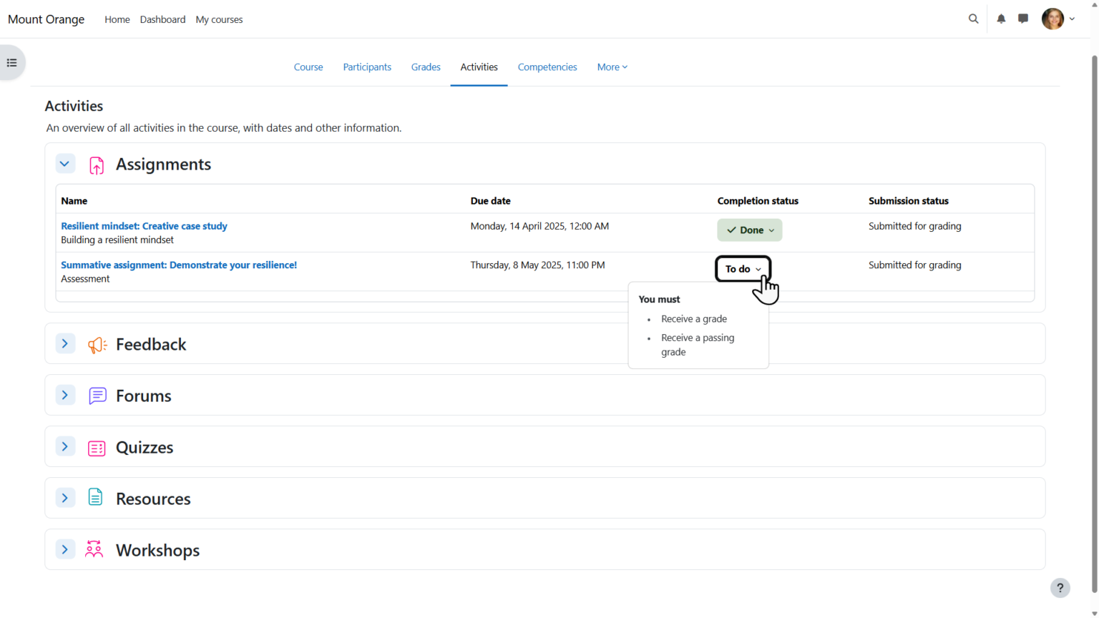Image resolution: width=1099 pixels, height=618 pixels.
Task: Click the Workshops people icon
Action: [94, 549]
